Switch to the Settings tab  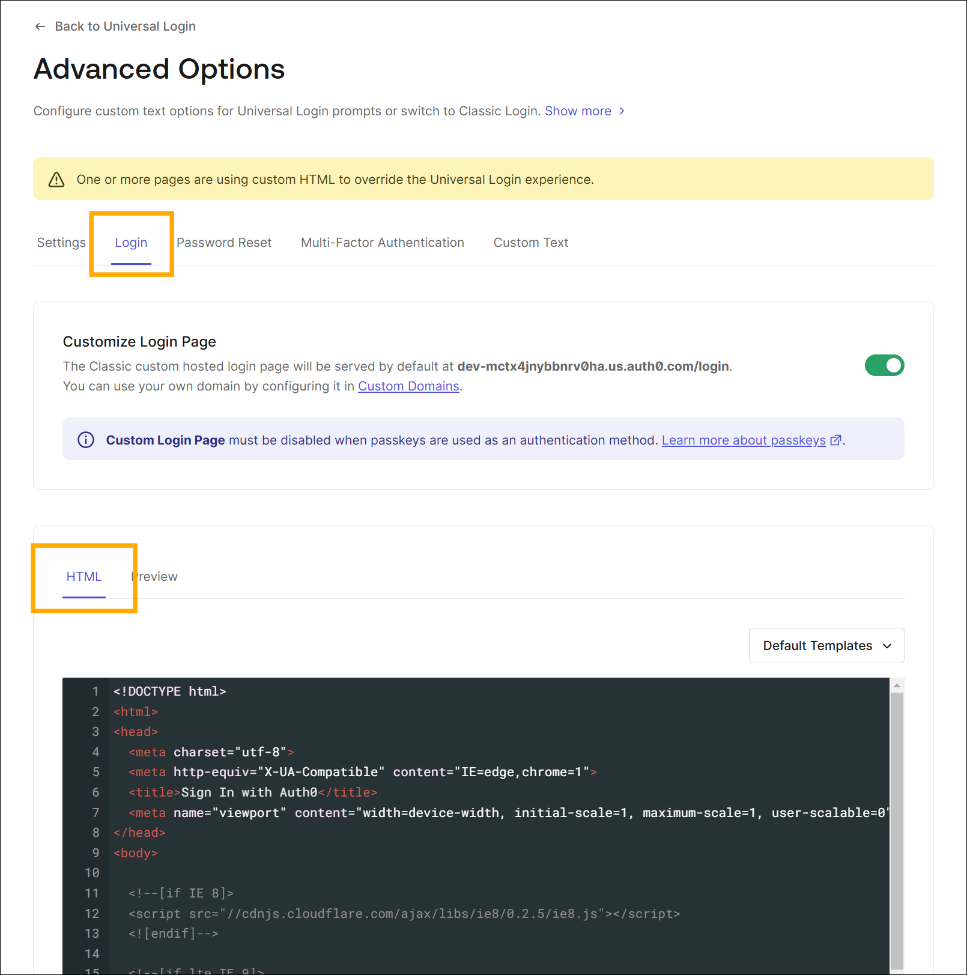(61, 243)
